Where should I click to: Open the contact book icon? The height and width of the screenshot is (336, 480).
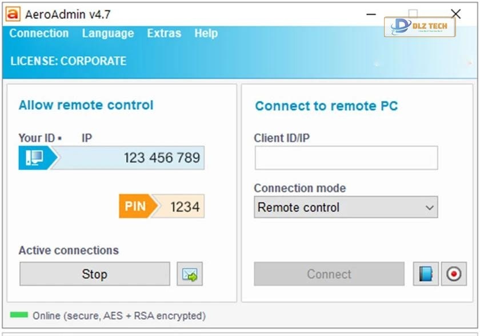coord(426,274)
